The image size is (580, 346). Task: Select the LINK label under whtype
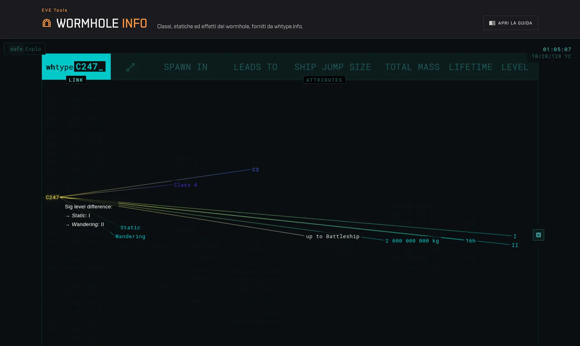pos(76,80)
